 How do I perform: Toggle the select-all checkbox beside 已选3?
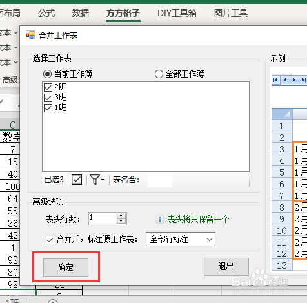(x=77, y=180)
